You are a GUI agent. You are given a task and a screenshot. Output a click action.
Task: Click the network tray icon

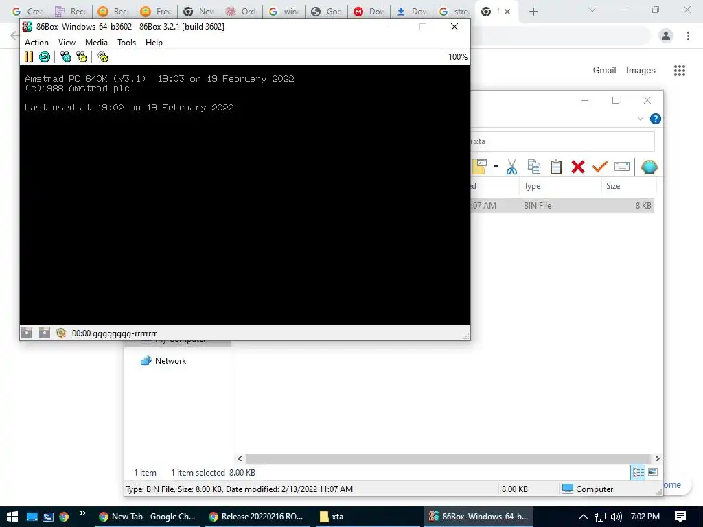(599, 517)
